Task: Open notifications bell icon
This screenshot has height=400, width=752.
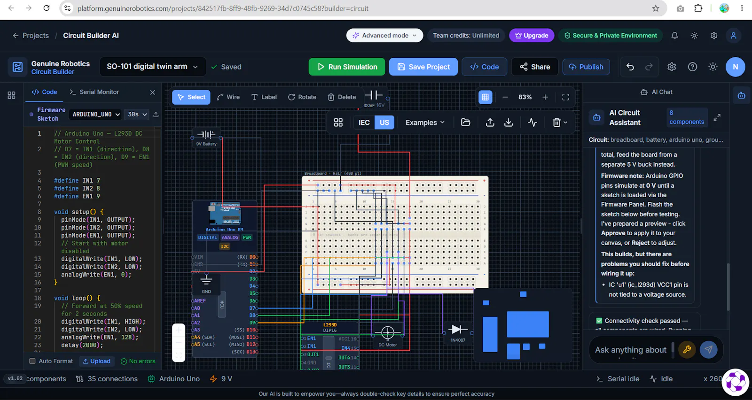Action: pyautogui.click(x=674, y=36)
